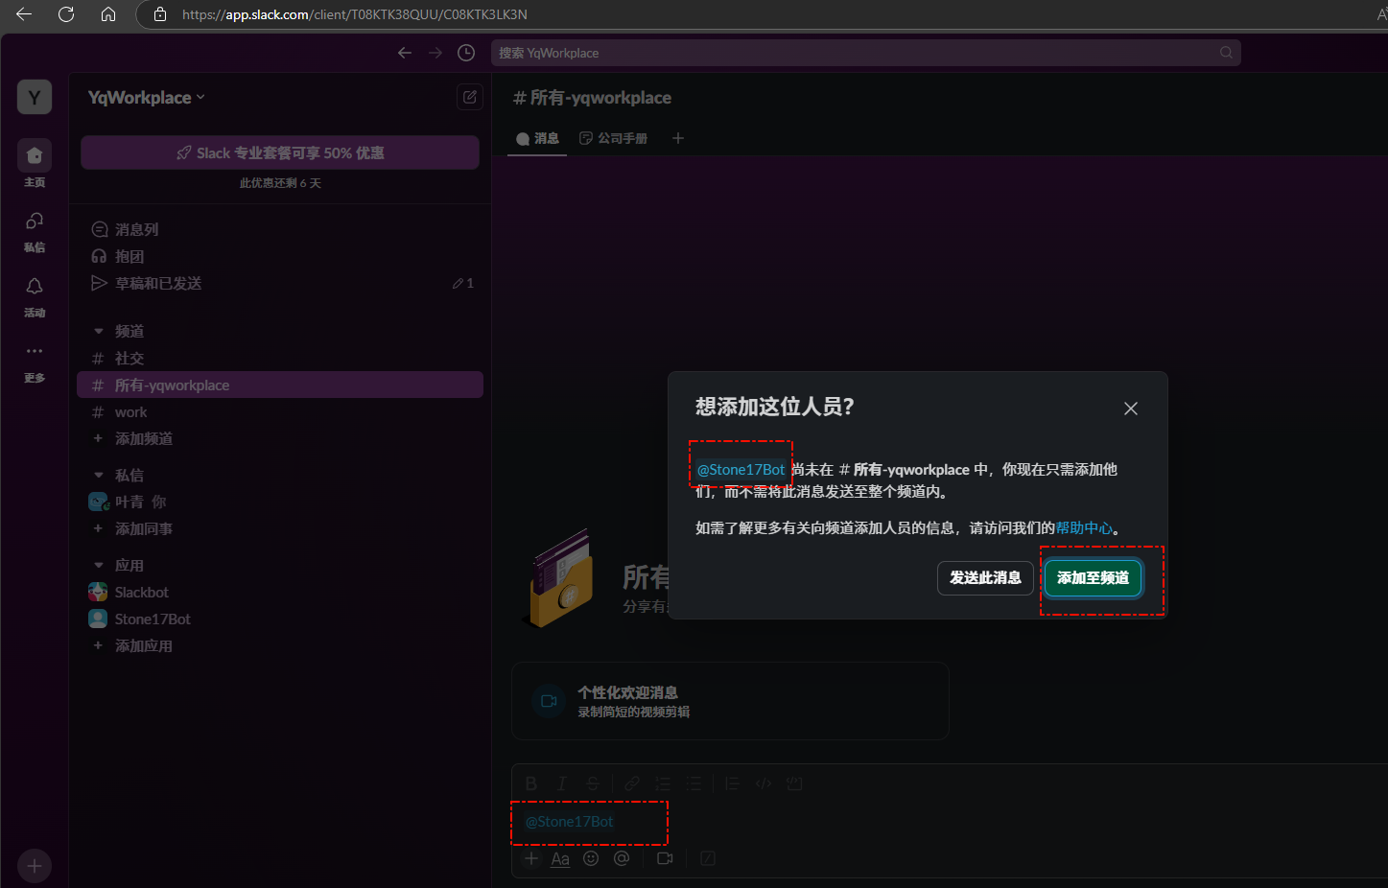Open Activity (活动) bell icon
This screenshot has width=1388, height=888.
click(35, 295)
